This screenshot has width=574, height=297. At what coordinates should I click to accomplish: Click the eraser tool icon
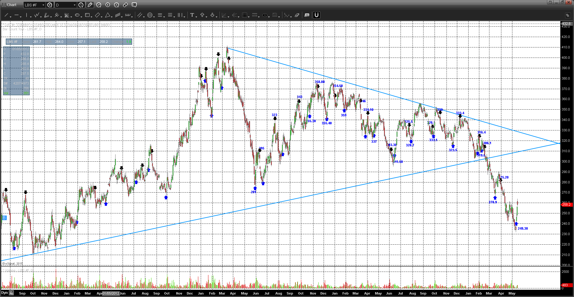[297, 15]
